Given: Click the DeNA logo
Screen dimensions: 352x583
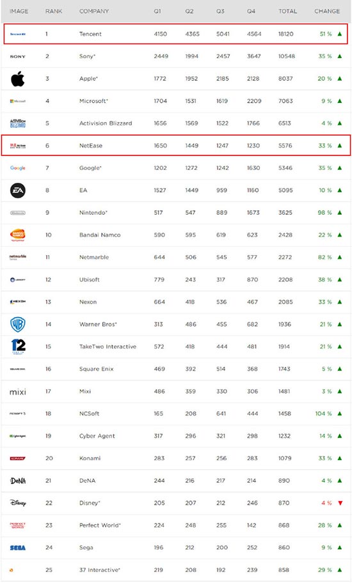Looking at the screenshot, I should [17, 481].
